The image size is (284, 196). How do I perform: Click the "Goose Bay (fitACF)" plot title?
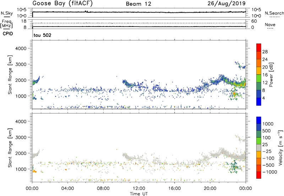tap(62, 4)
